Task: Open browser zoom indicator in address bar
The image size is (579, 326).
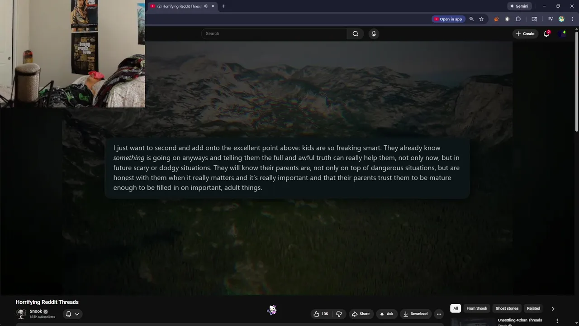Action: (x=471, y=19)
